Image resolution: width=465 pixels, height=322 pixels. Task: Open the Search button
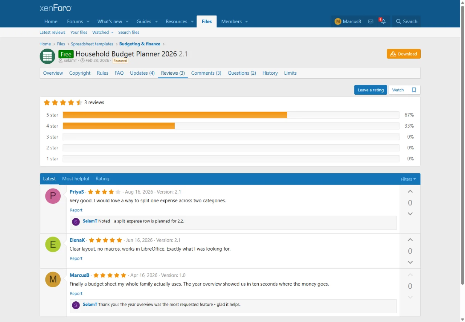pyautogui.click(x=407, y=21)
